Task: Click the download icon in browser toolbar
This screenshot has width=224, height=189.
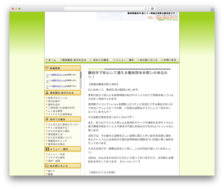Action: point(152,8)
